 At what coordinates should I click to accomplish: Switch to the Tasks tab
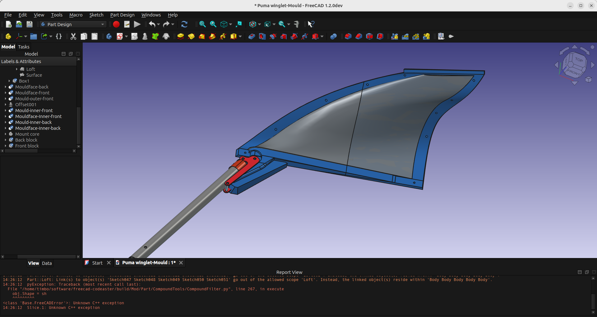coord(24,47)
